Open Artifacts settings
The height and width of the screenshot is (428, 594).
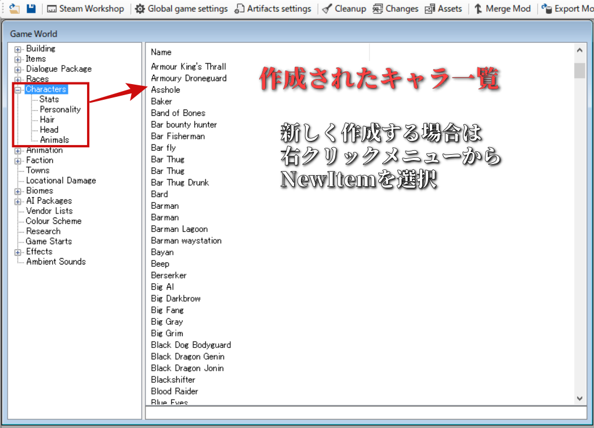pyautogui.click(x=273, y=9)
